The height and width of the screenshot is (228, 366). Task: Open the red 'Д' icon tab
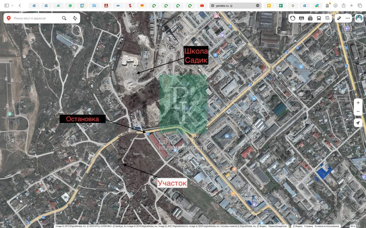pos(106,6)
